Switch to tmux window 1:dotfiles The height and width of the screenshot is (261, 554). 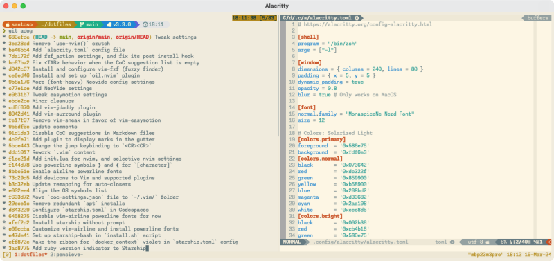click(30, 255)
